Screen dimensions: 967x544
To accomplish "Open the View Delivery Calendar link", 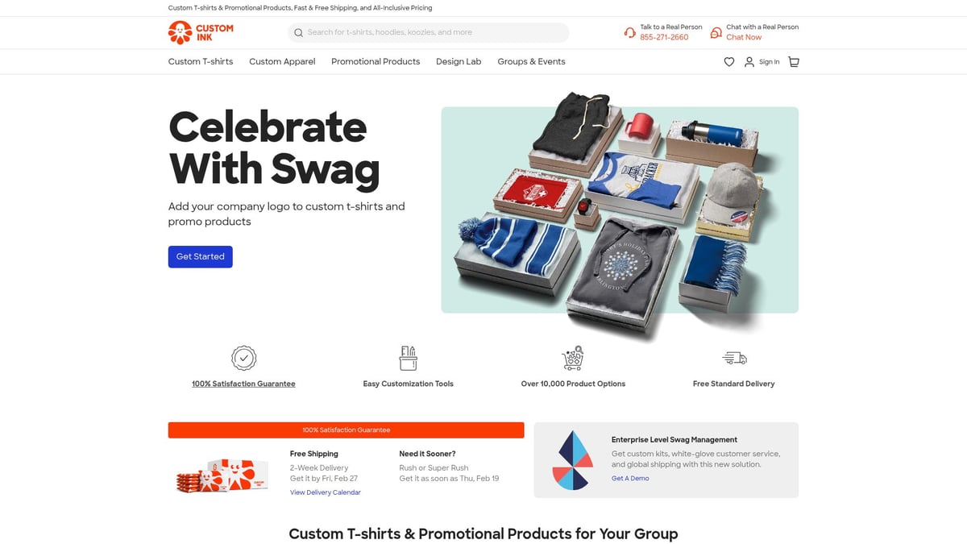I will point(326,492).
